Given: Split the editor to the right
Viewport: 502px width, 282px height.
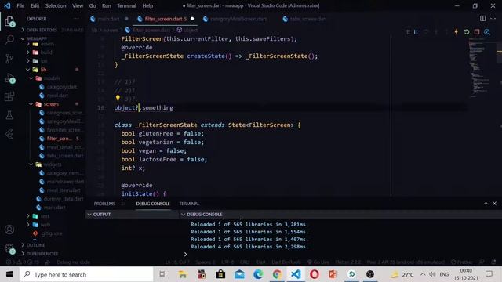Looking at the screenshot, I should (482, 19).
